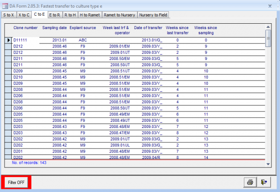
Task: Open the H to Ramet tab
Action: tap(90, 15)
